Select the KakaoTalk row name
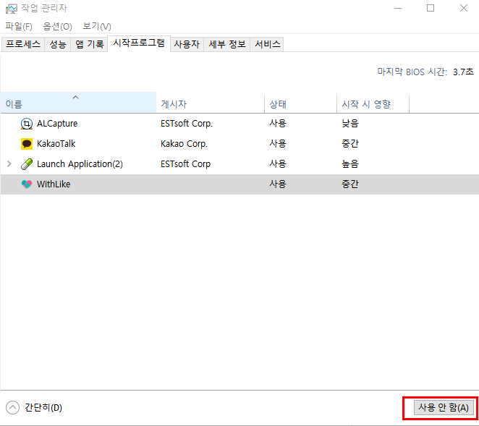479x426 pixels. coord(56,144)
